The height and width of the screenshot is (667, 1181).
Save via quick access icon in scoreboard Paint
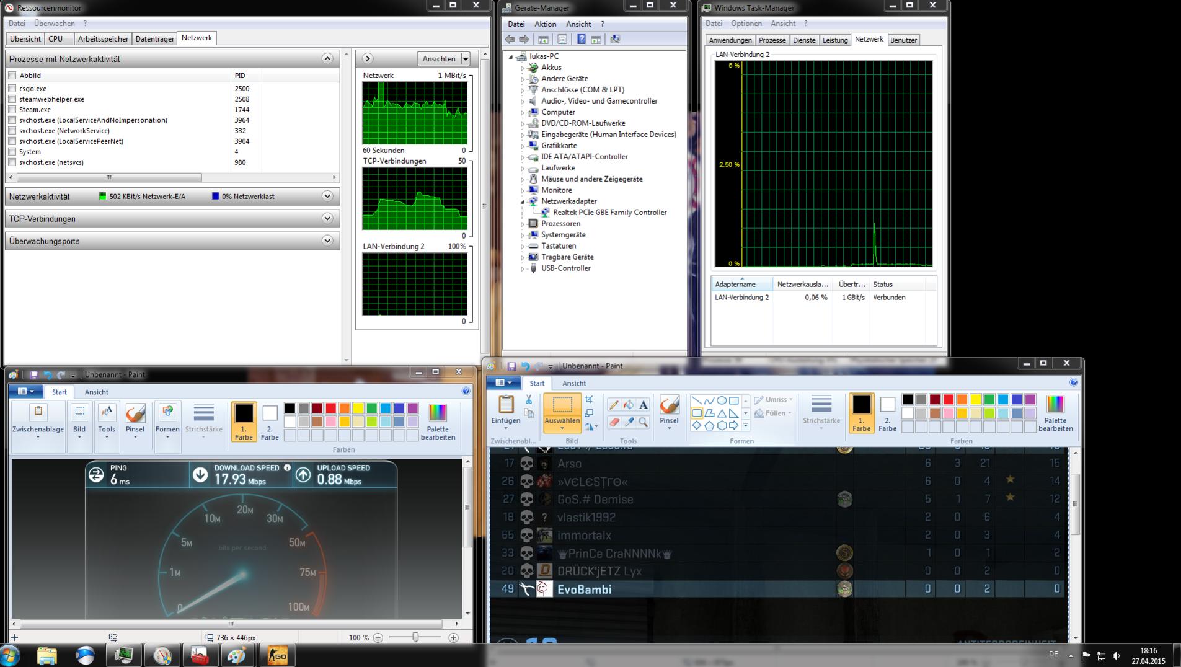click(x=511, y=366)
